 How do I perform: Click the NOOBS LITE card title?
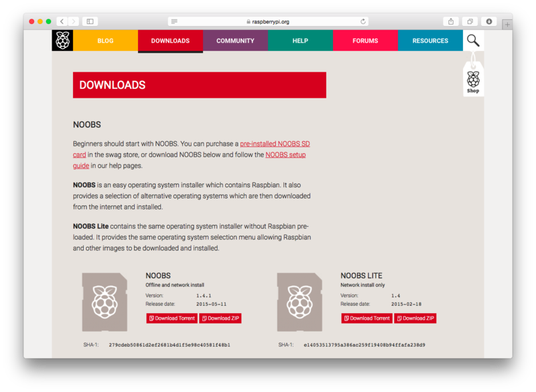[x=361, y=276]
